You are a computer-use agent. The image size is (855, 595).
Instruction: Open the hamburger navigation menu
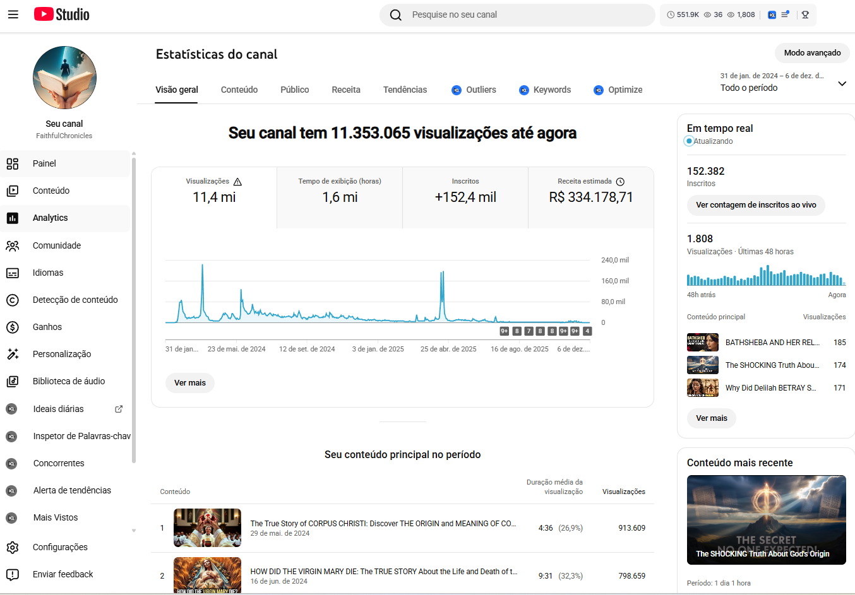click(x=13, y=15)
